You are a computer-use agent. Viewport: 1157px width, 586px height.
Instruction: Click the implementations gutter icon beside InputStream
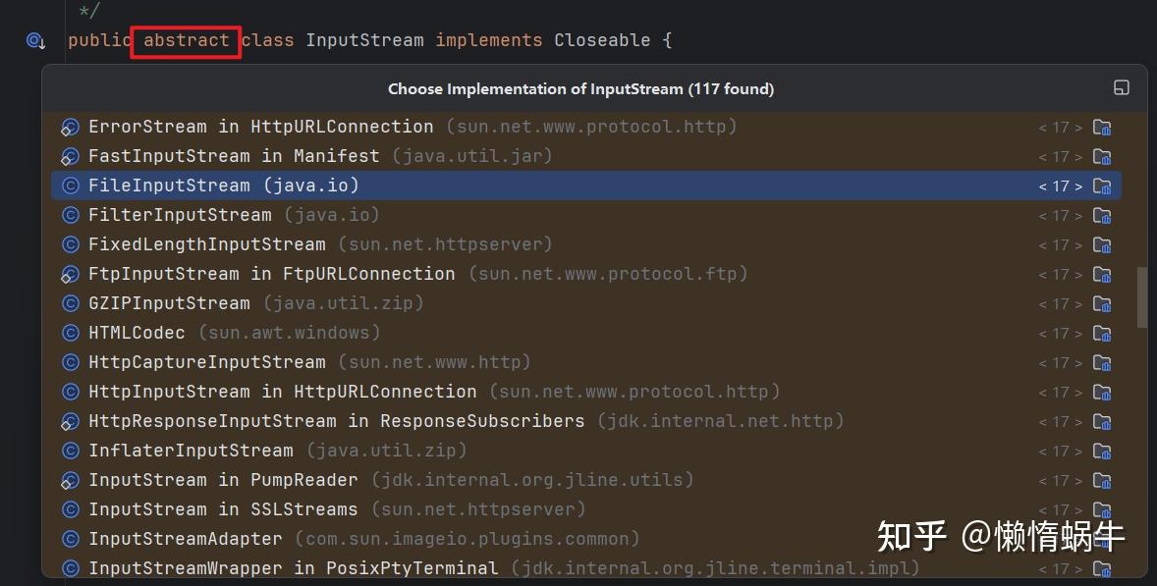click(x=35, y=41)
